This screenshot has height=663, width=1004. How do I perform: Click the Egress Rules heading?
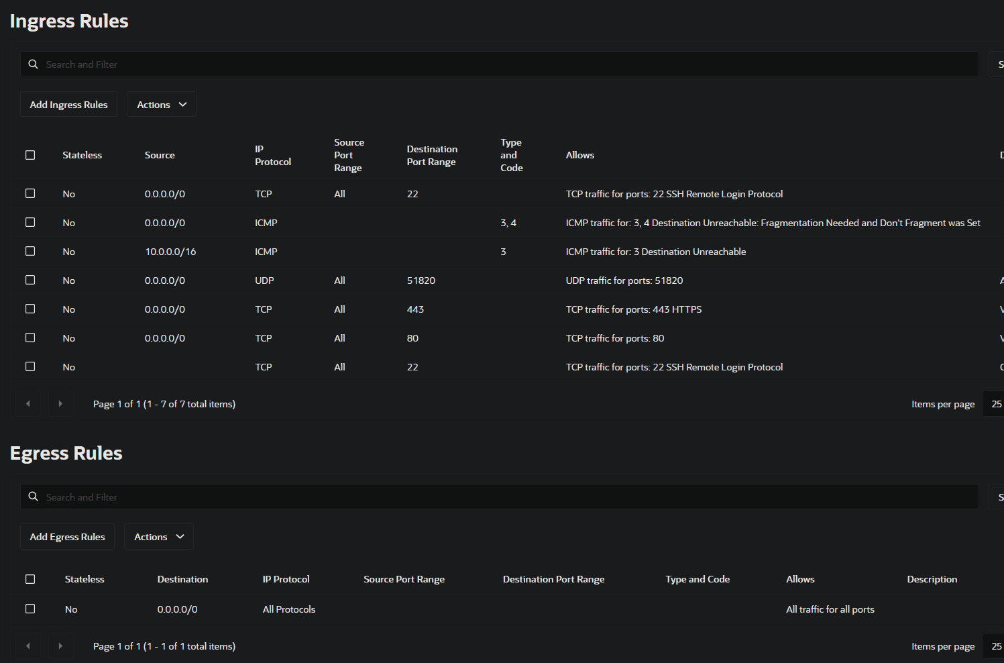66,454
